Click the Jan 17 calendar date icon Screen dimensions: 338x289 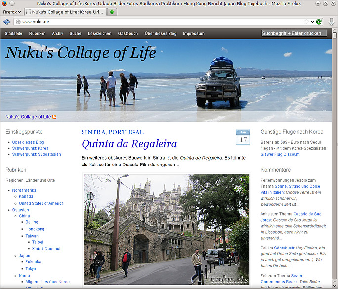tap(243, 137)
